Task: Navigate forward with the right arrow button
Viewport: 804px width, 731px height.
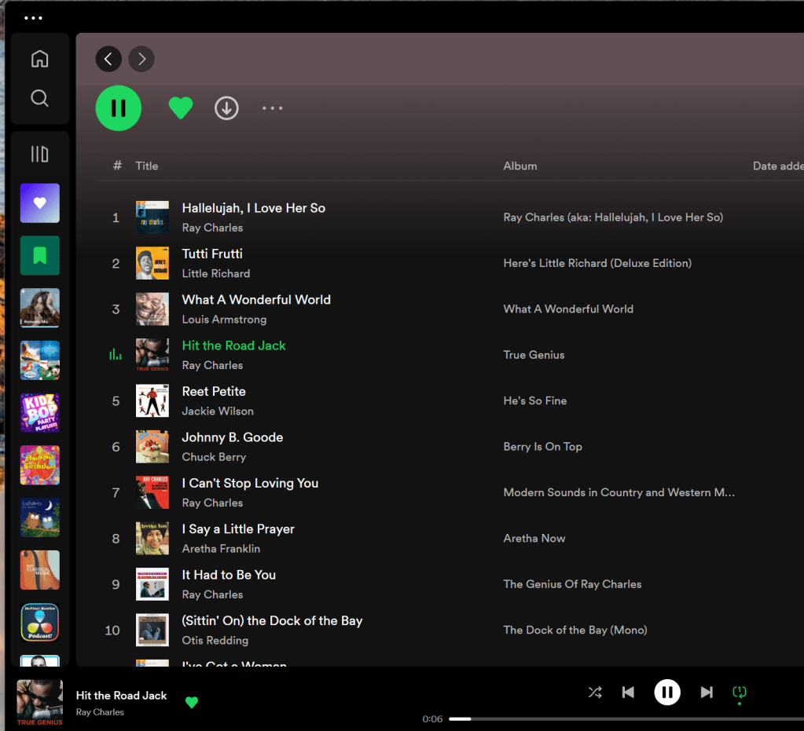Action: (x=141, y=59)
